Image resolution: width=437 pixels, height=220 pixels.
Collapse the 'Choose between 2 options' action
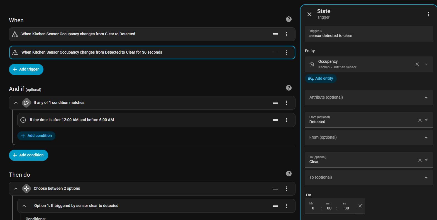coord(16,189)
